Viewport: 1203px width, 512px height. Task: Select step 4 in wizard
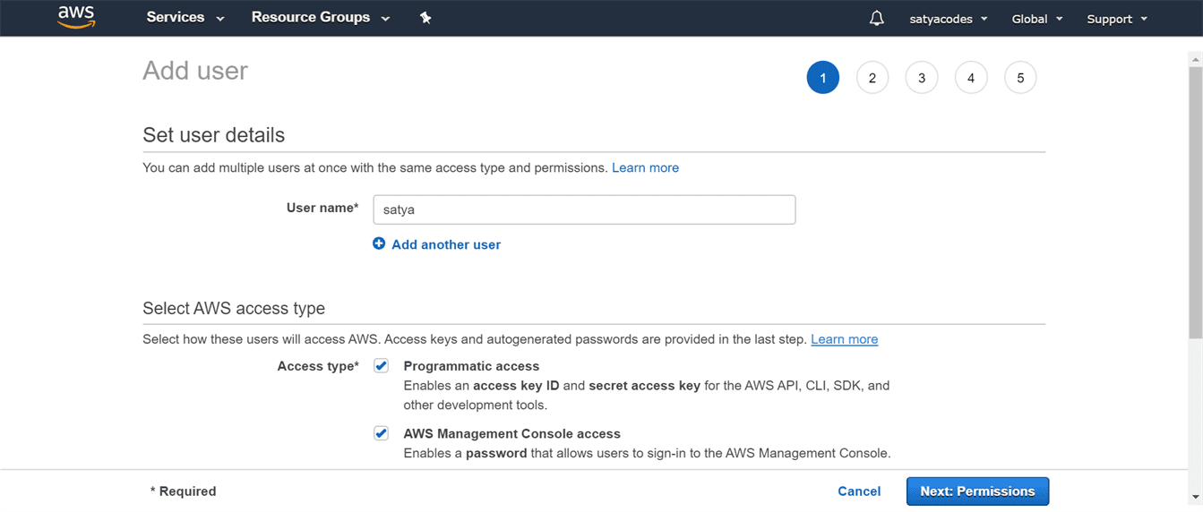pos(970,78)
